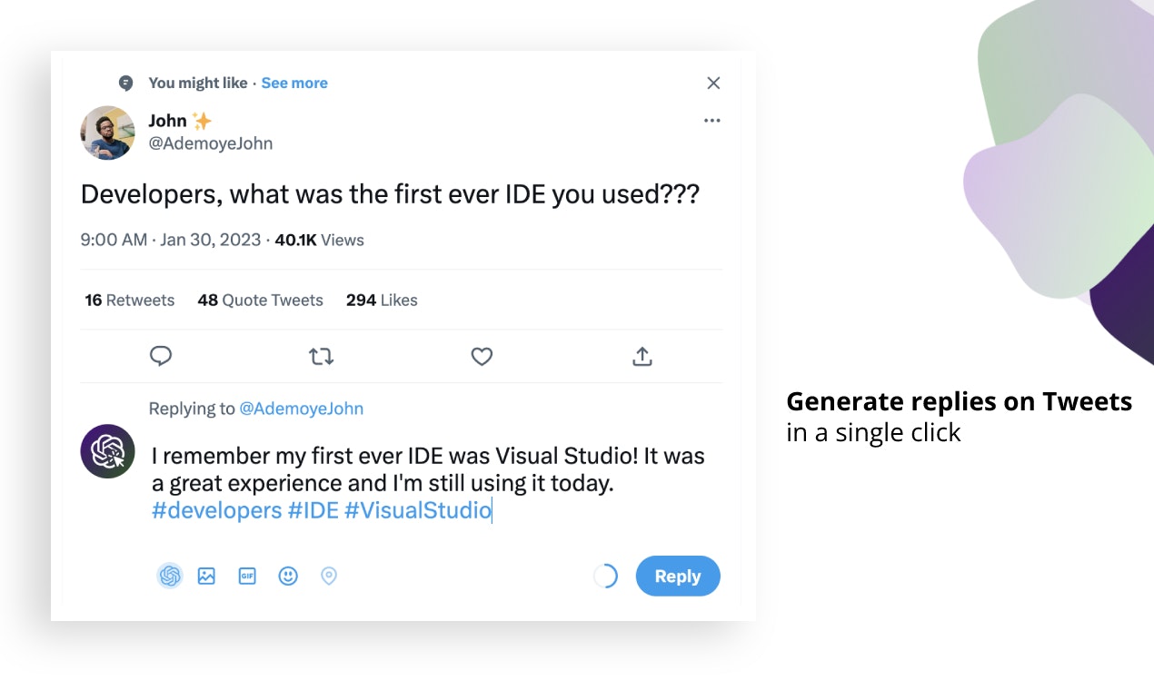Click the ChatGPT generate reply icon
This screenshot has height=690, width=1154.
coord(170,576)
